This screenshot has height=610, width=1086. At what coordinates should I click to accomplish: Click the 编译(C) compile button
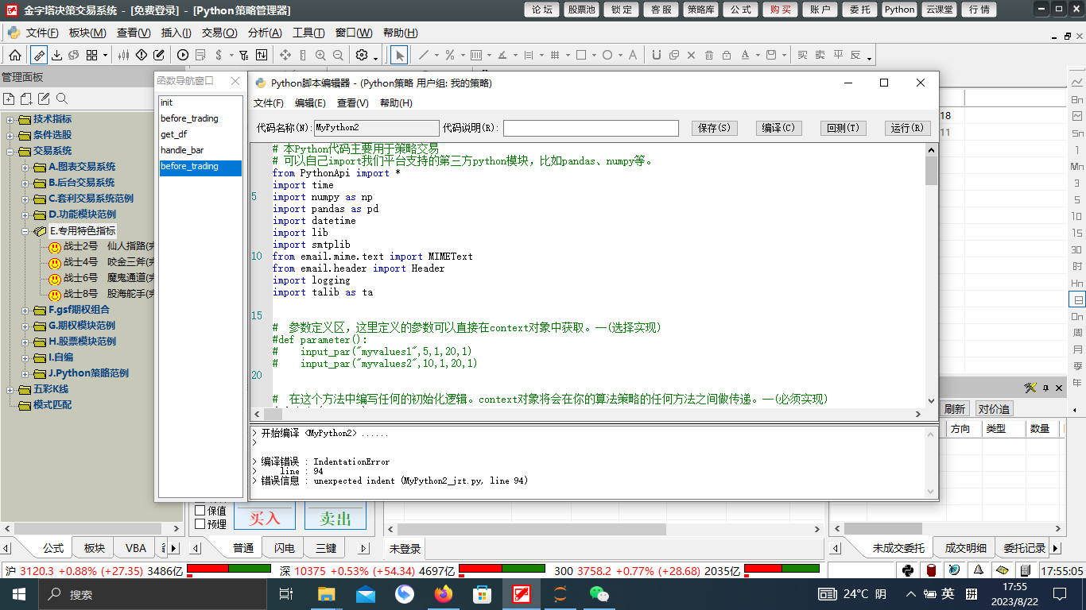pyautogui.click(x=778, y=128)
